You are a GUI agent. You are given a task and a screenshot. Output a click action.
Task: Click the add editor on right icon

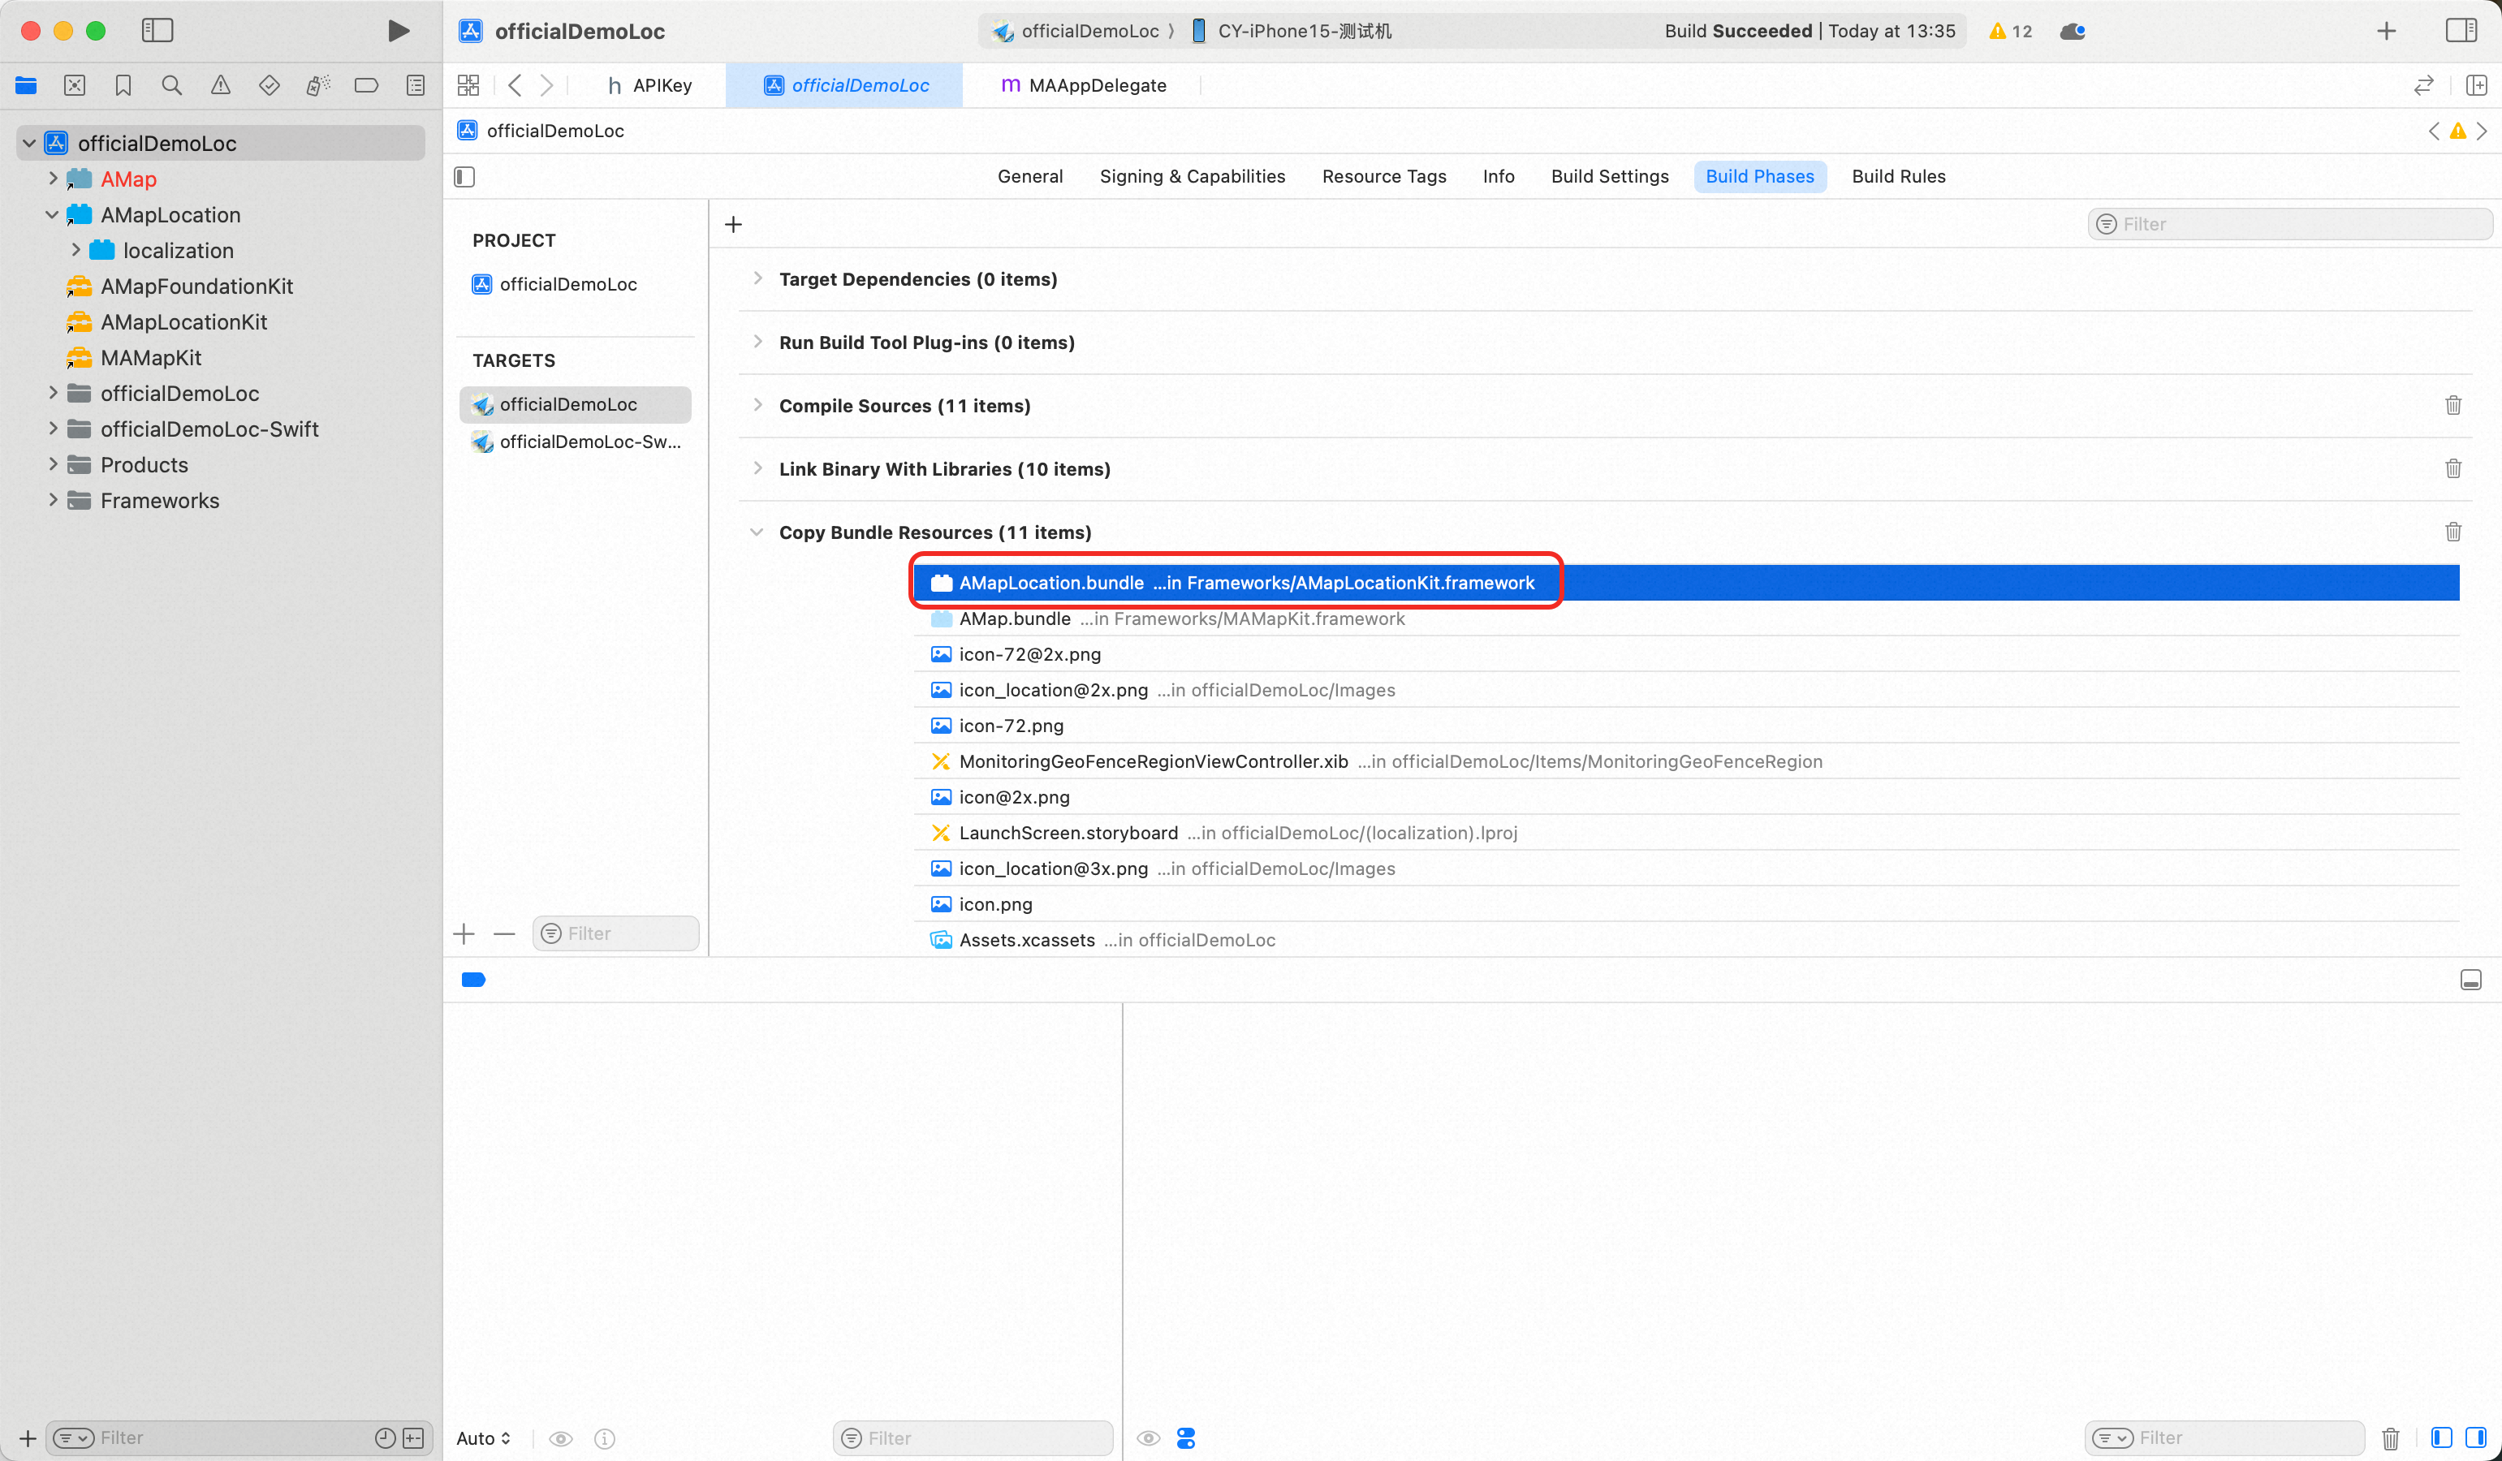(x=2476, y=85)
